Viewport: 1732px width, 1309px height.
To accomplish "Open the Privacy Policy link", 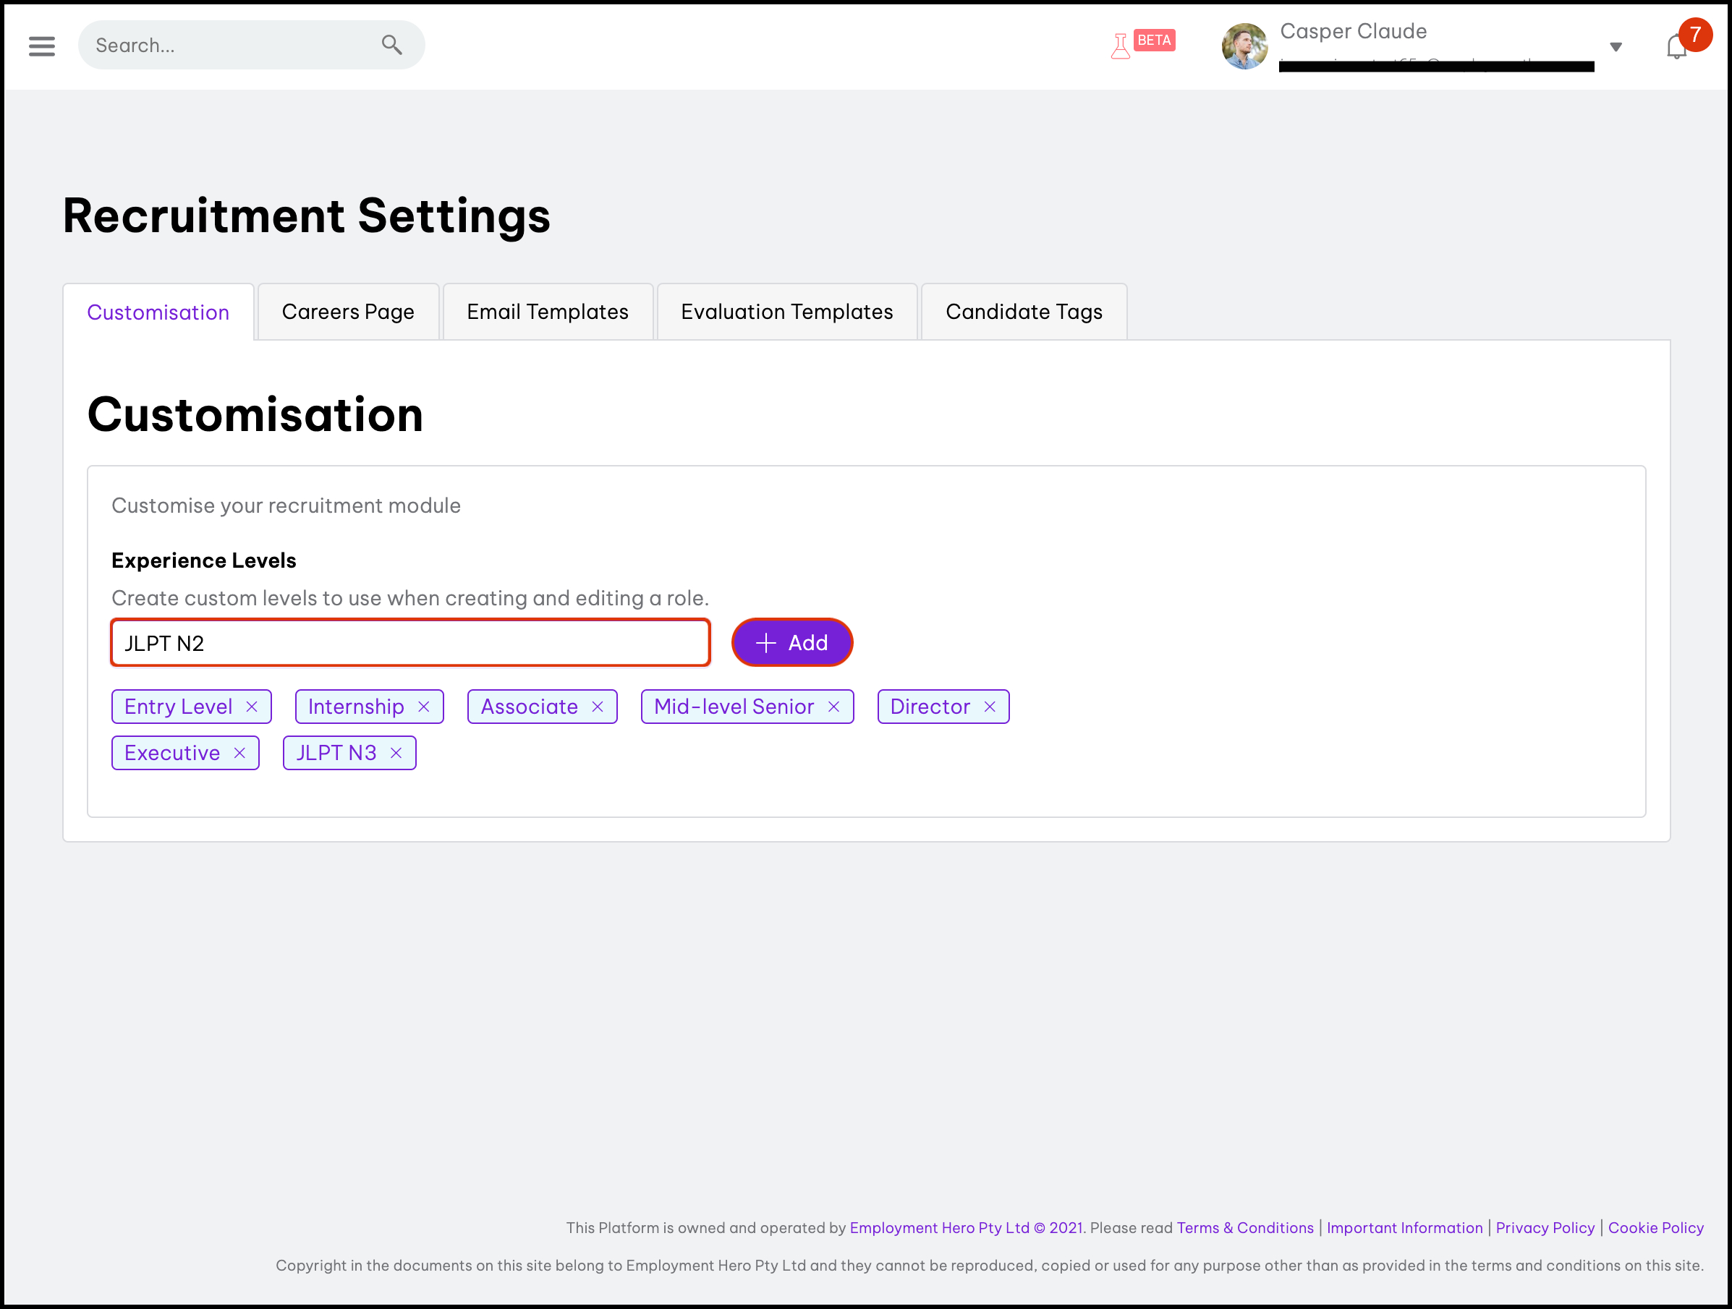I will pyautogui.click(x=1545, y=1227).
